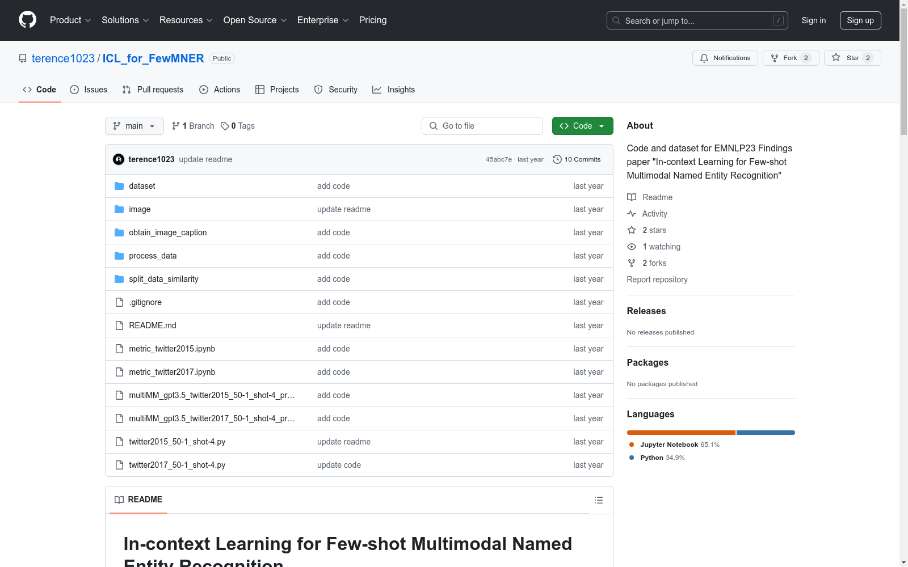Click the repository book icon beside terence1023
Image resolution: width=908 pixels, height=567 pixels.
(x=23, y=58)
